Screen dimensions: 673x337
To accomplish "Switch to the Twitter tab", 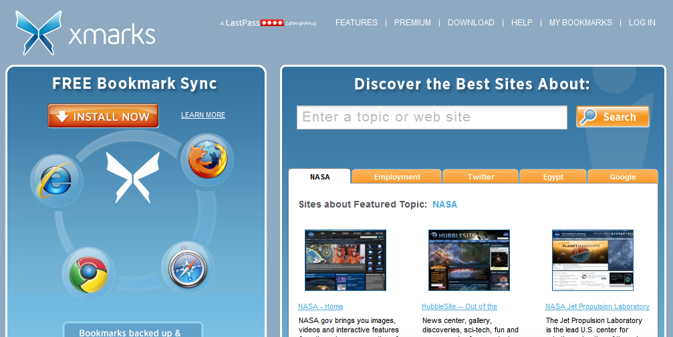I will tap(481, 177).
